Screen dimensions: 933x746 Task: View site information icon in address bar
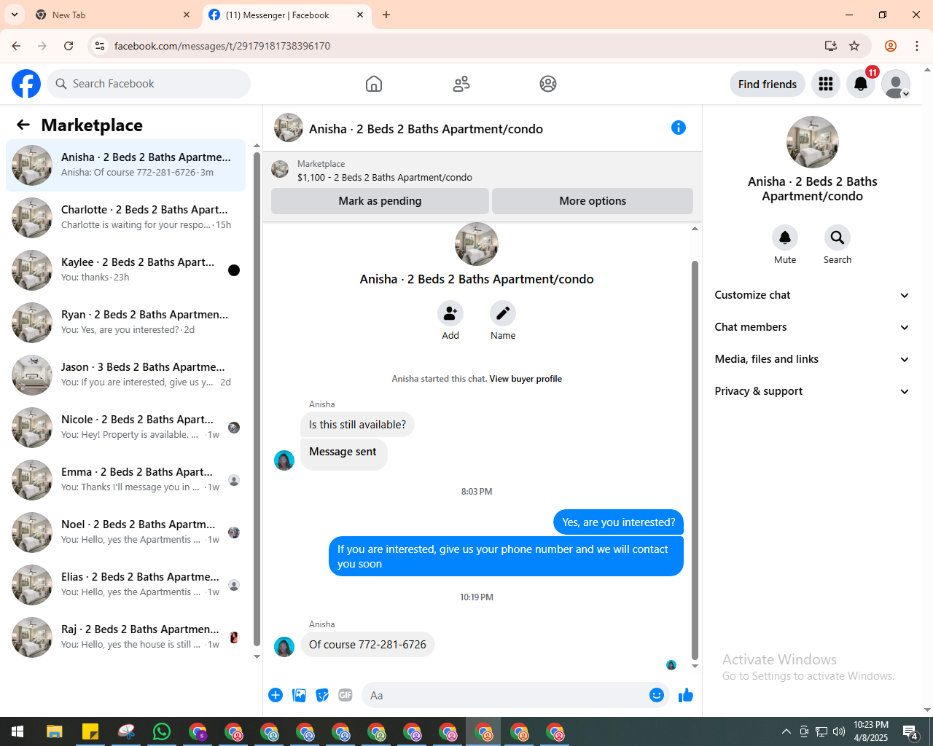(100, 46)
